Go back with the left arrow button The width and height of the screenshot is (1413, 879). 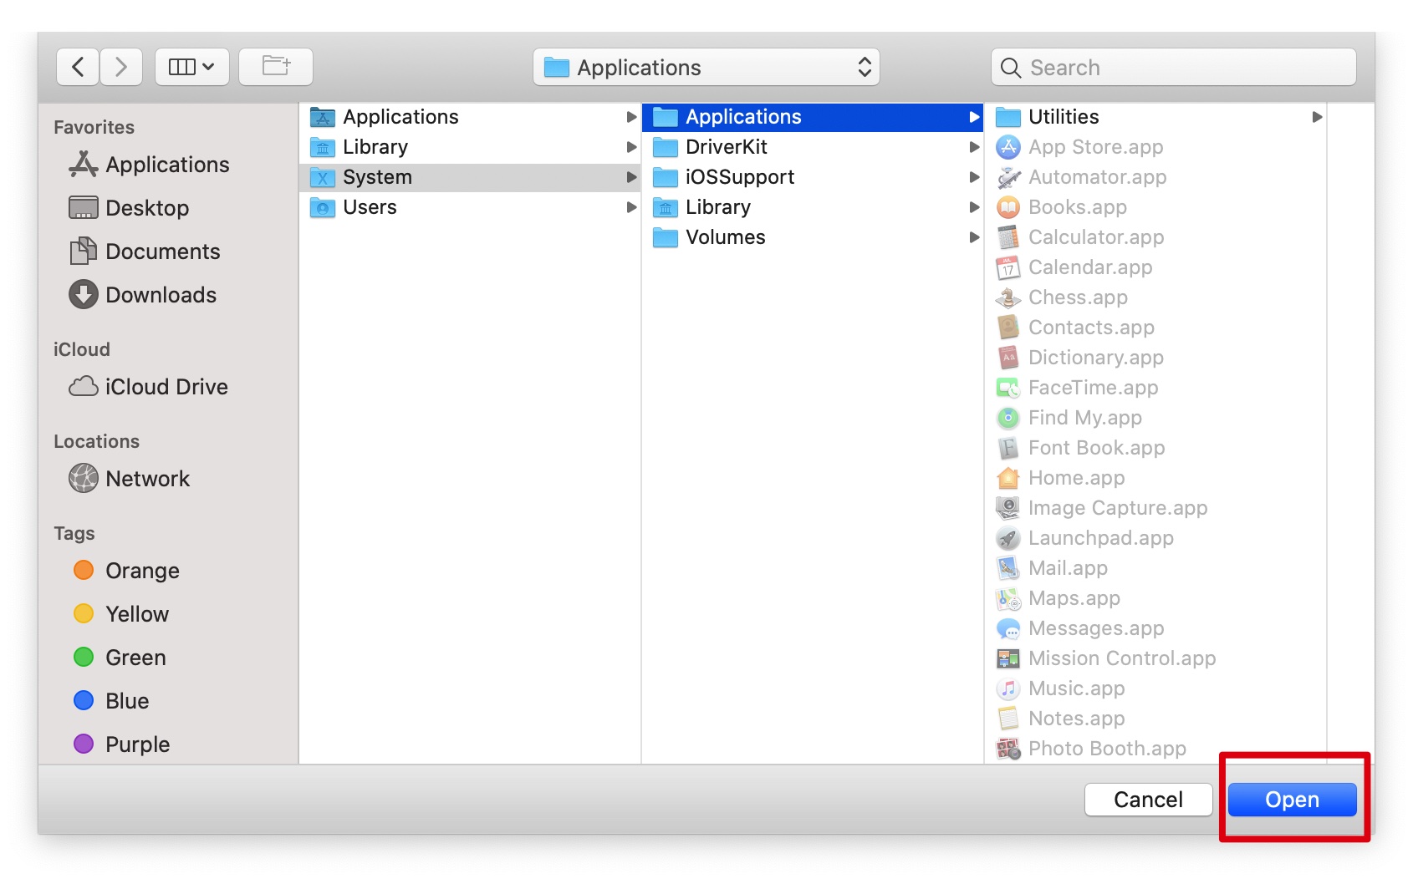pyautogui.click(x=78, y=67)
